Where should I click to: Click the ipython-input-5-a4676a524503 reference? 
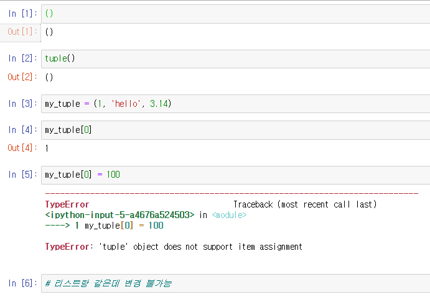tap(119, 215)
